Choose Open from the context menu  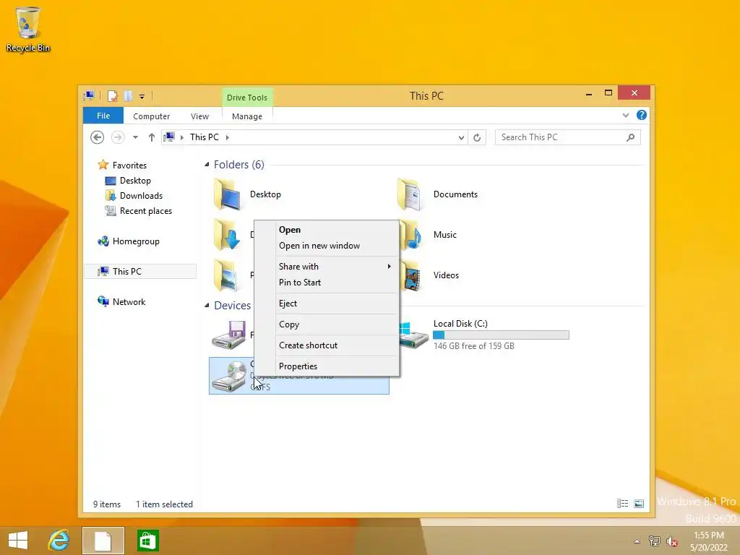click(x=327, y=230)
